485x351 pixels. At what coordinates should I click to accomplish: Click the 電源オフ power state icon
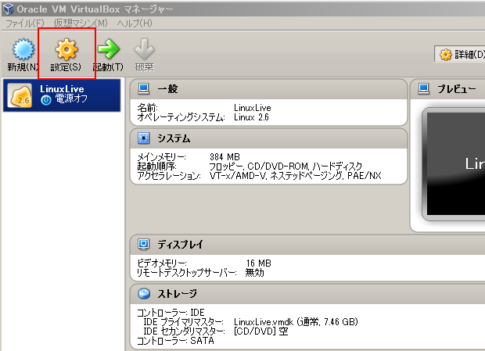coord(46,100)
